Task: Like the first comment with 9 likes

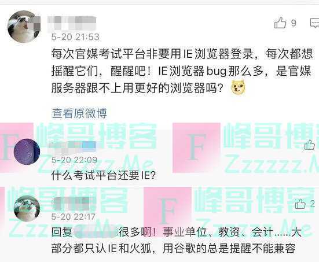Action: coord(280,23)
